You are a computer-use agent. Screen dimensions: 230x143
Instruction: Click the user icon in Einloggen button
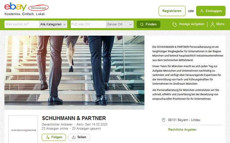202,11
